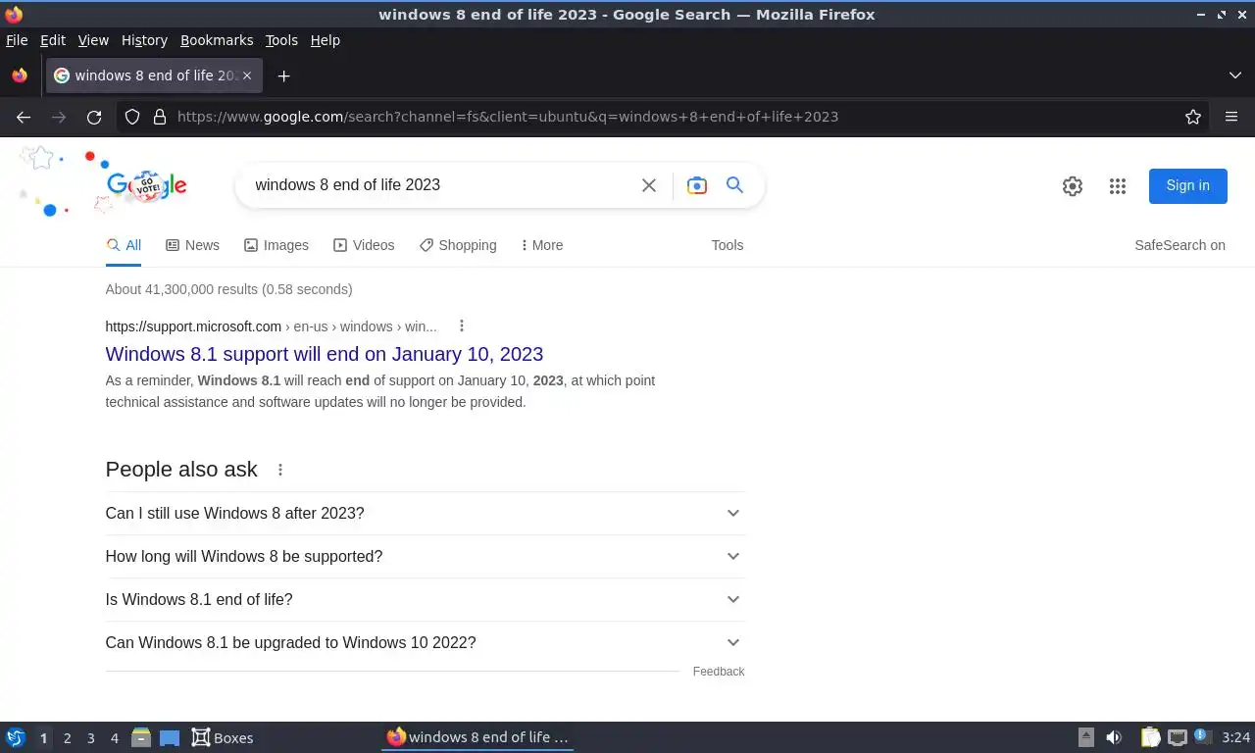Open the list all tabs chevron

click(1235, 75)
